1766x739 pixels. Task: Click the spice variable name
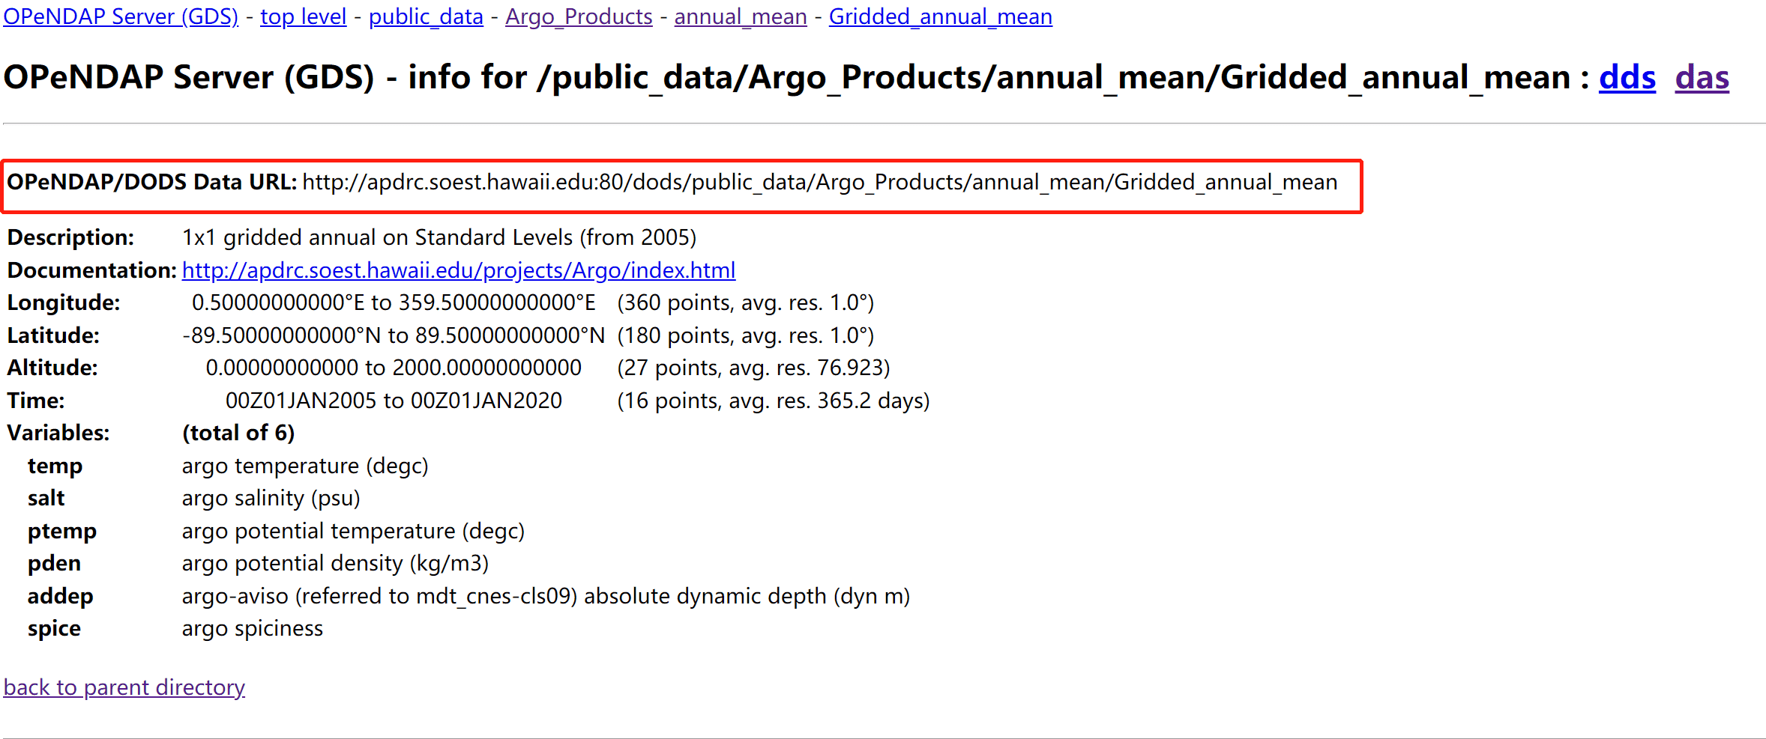tap(54, 629)
